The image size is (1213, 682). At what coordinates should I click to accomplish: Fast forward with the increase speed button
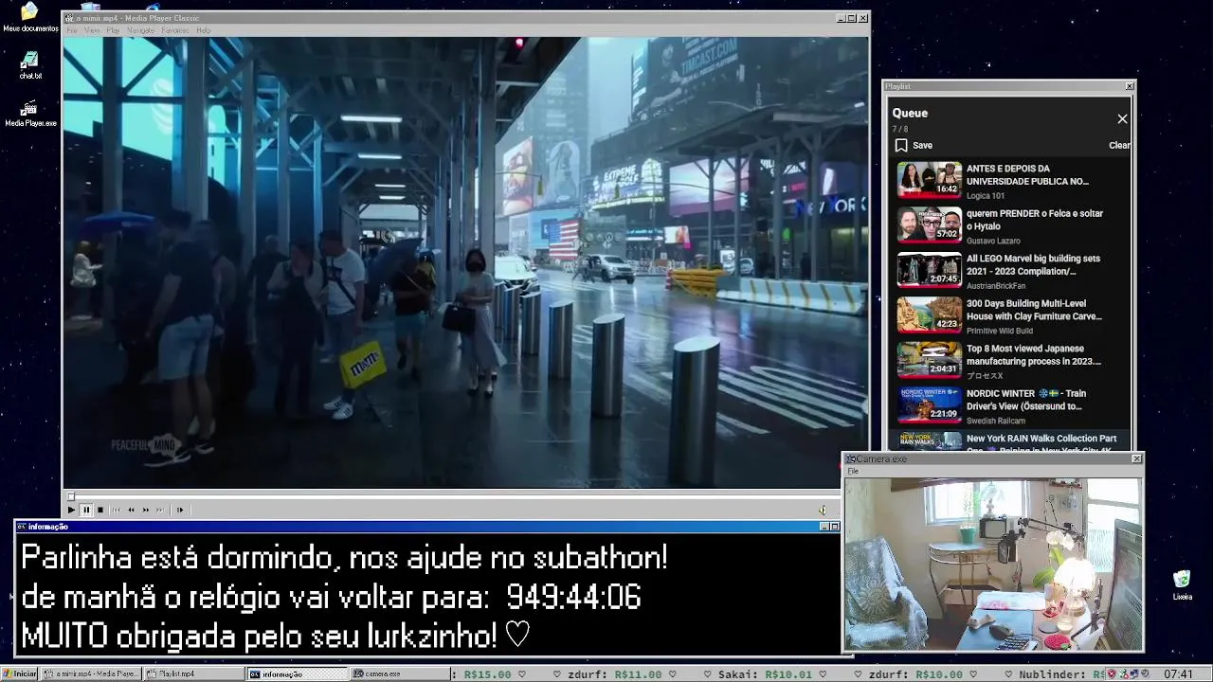pos(145,510)
